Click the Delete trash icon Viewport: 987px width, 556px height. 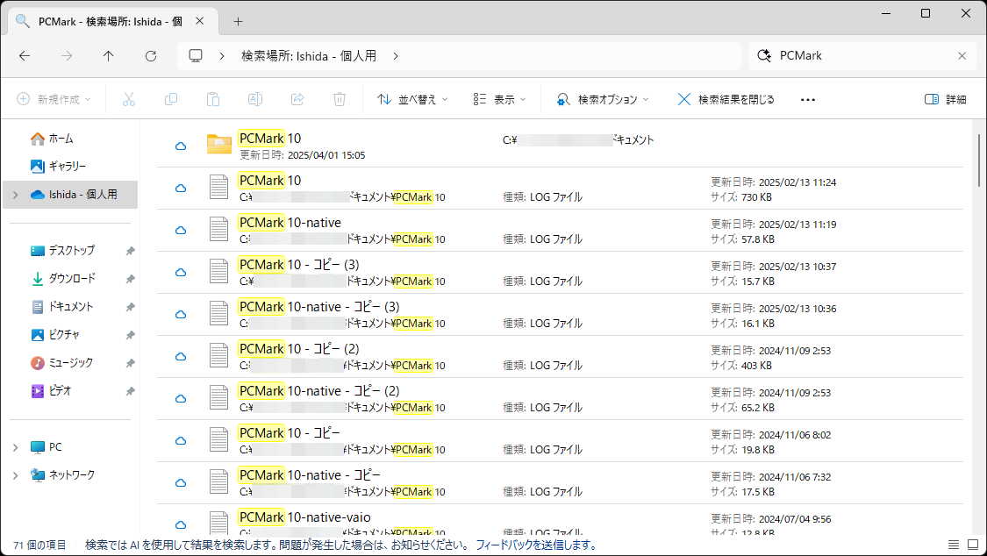[x=340, y=99]
